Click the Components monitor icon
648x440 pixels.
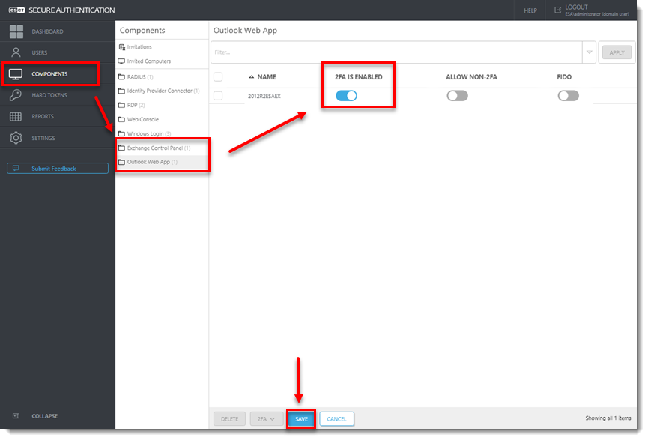click(16, 74)
